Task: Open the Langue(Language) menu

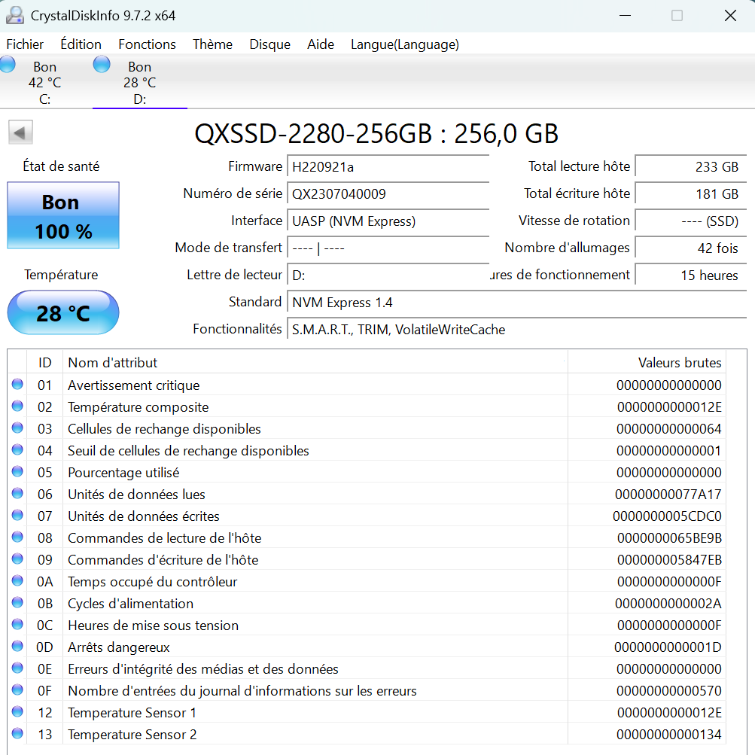Action: (x=404, y=44)
